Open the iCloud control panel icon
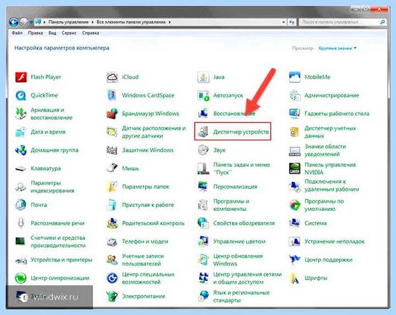 112,77
